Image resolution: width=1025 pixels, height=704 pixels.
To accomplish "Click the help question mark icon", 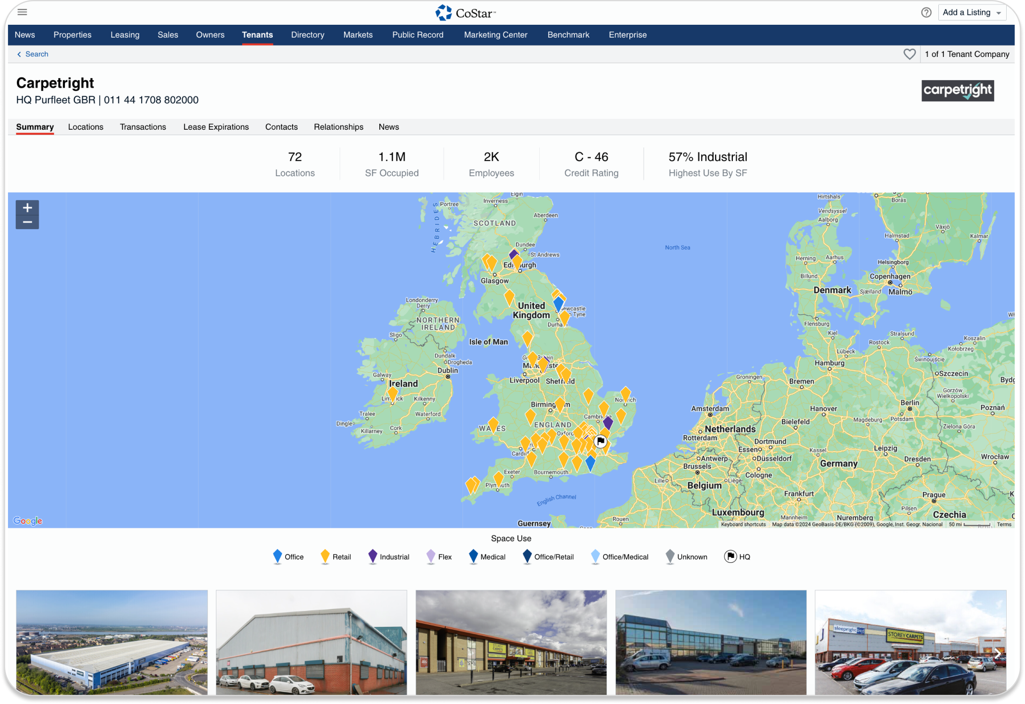I will [x=926, y=12].
